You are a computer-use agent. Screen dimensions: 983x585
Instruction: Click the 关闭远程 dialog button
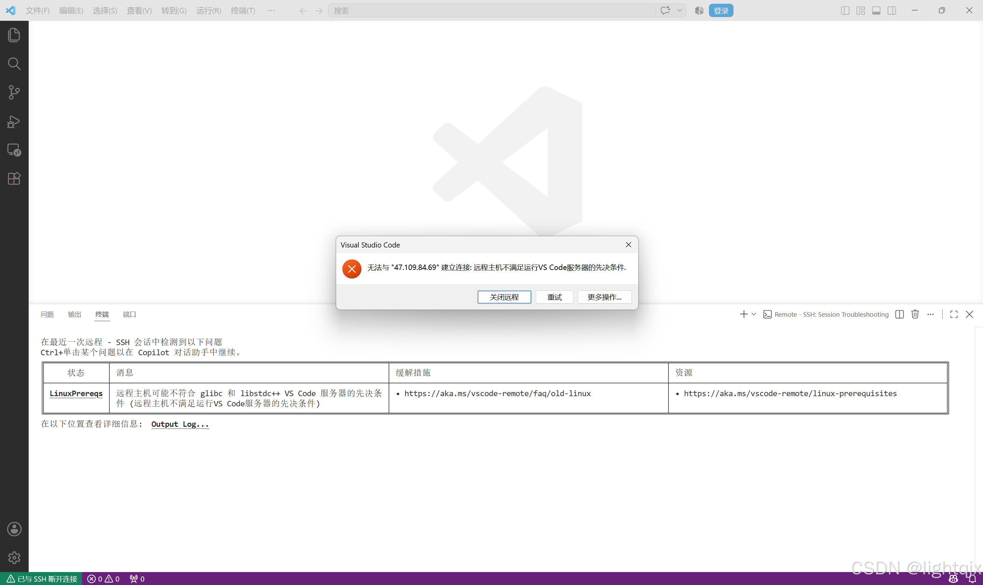click(504, 297)
